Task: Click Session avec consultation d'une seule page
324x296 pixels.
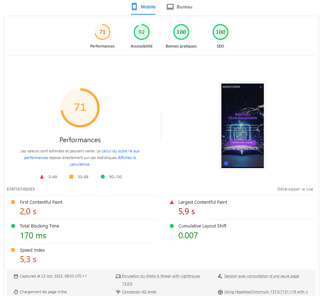Action: (x=261, y=276)
